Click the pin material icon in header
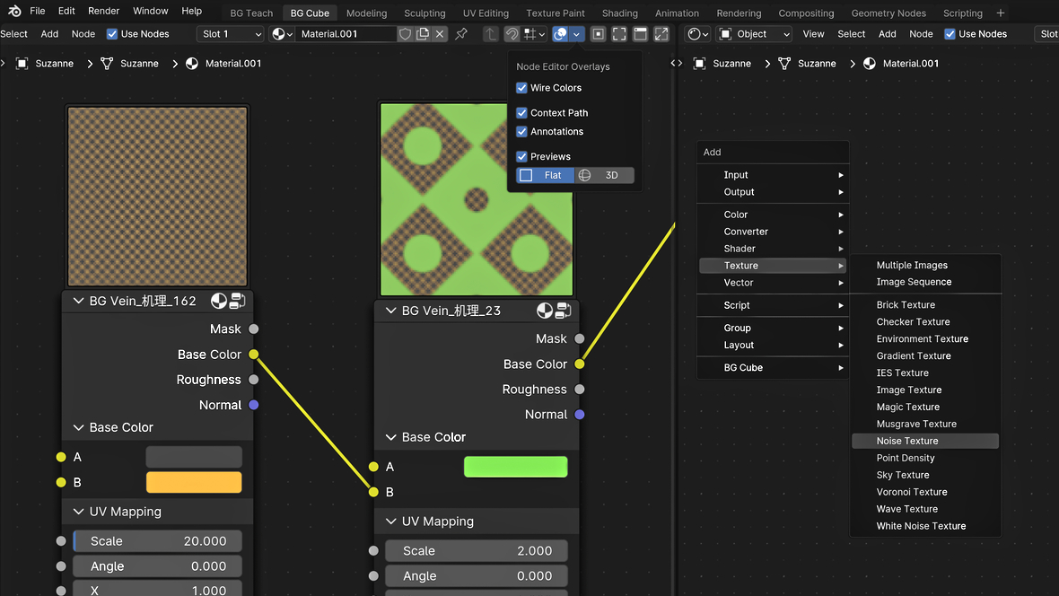 pos(461,34)
